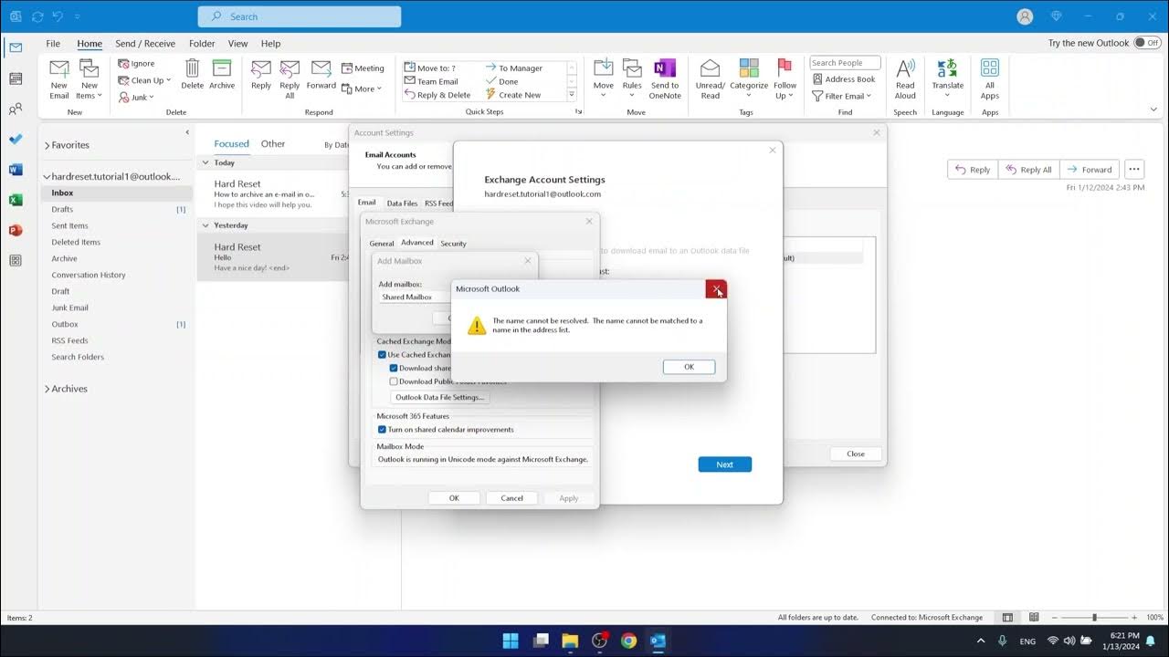Open the Send / Receive ribbon tab
This screenshot has width=1169, height=657.
pos(145,44)
